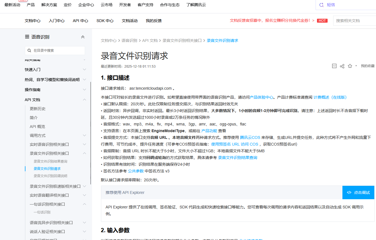Image resolution: width=376 pixels, height=240 pixels.
Task: Open the 公共参数 link
Action: pyautogui.click(x=136, y=171)
